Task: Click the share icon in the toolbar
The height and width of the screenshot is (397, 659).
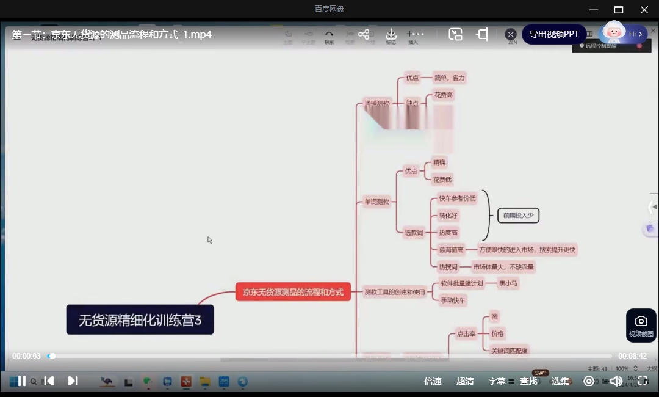Action: pos(364,34)
